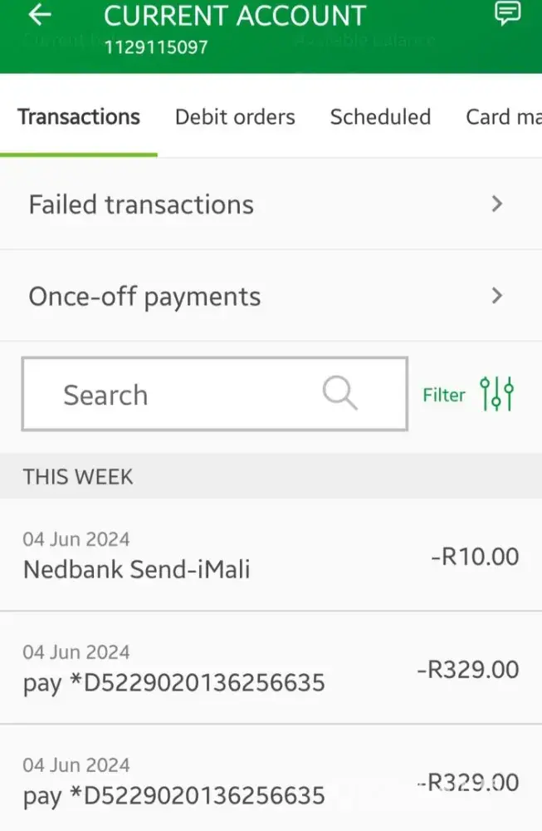Screen dimensions: 542x831
Task: Switch to the Debit orders tab
Action: tap(235, 117)
